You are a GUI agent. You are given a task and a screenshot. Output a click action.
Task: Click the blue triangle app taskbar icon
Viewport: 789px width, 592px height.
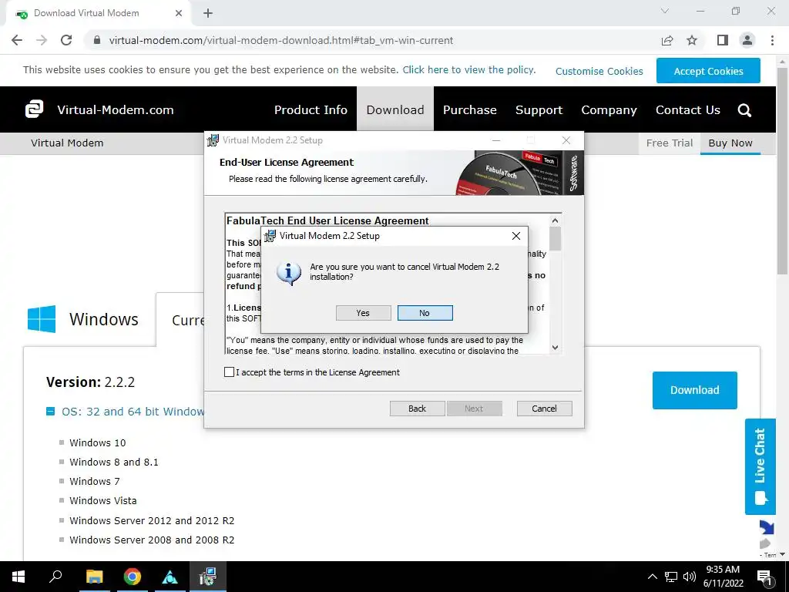pos(170,577)
